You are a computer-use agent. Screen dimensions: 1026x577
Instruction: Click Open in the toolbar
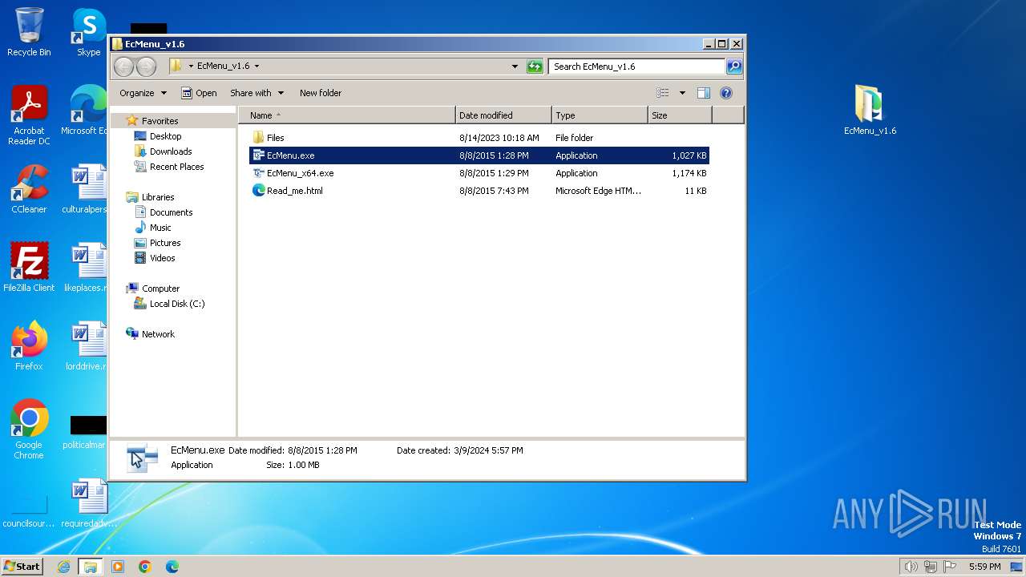pyautogui.click(x=199, y=93)
